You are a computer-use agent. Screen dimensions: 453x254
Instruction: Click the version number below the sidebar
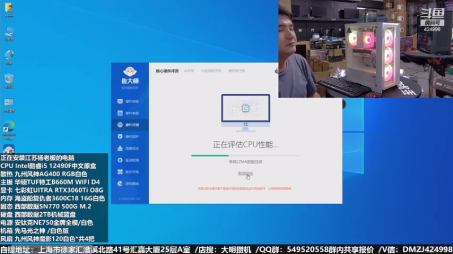click(130, 199)
